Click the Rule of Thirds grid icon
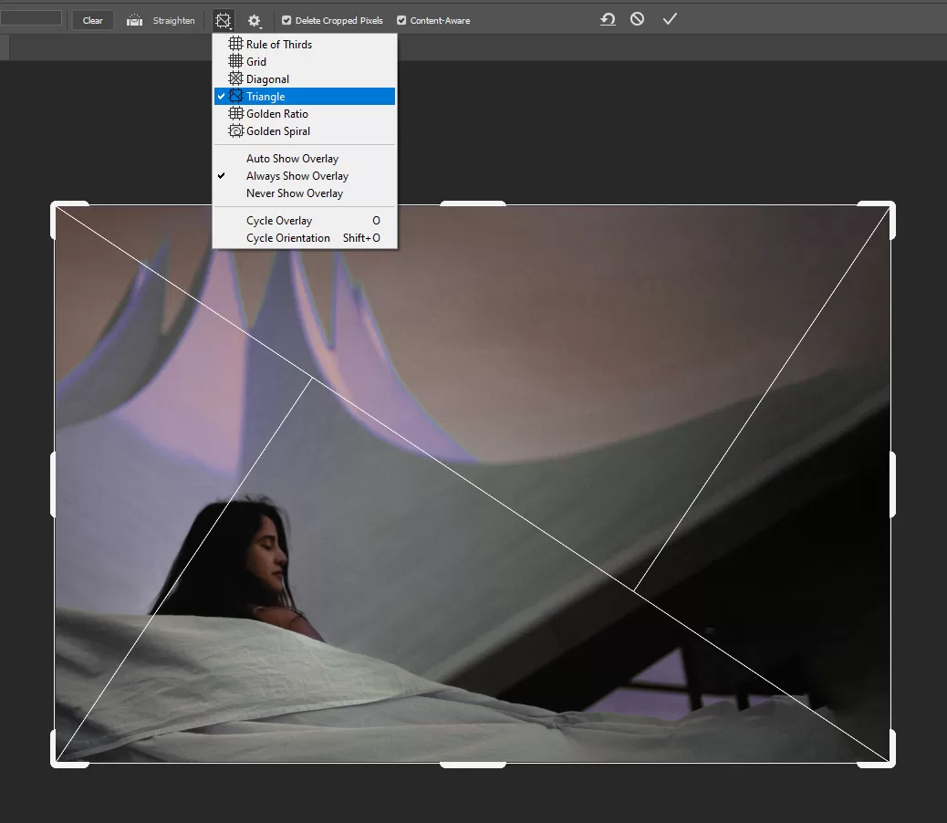Screen dimensions: 947x823 [235, 44]
